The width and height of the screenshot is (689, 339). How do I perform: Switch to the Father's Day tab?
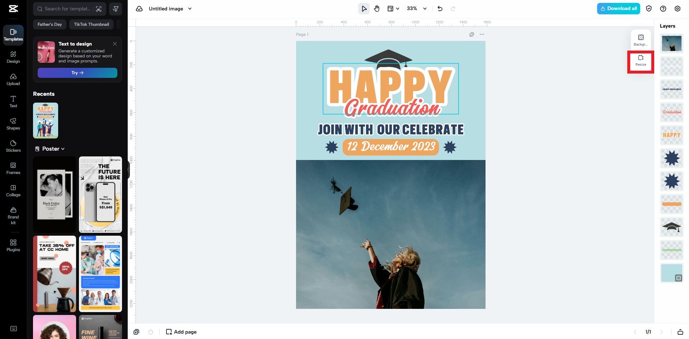(50, 24)
